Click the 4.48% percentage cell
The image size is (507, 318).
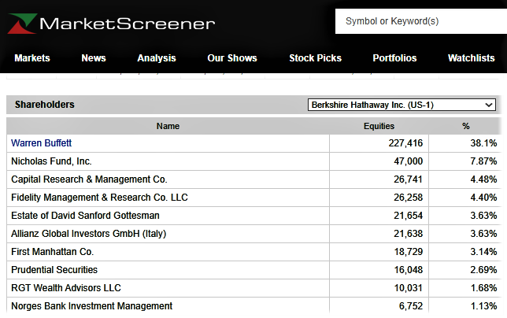[x=483, y=179]
